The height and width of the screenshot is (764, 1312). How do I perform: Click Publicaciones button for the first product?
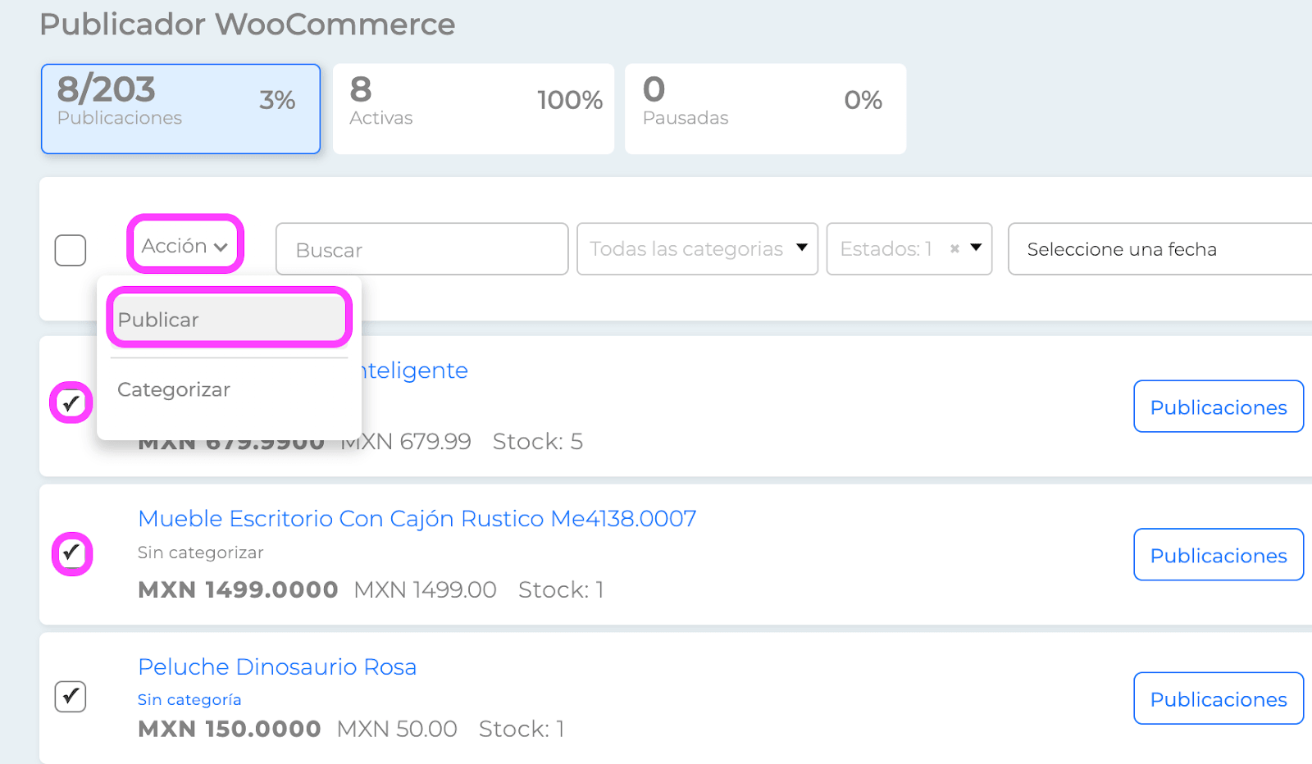click(x=1219, y=407)
